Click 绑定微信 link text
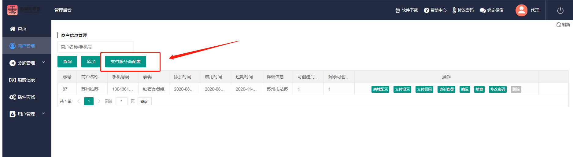This screenshot has height=157, width=573. (495, 10)
